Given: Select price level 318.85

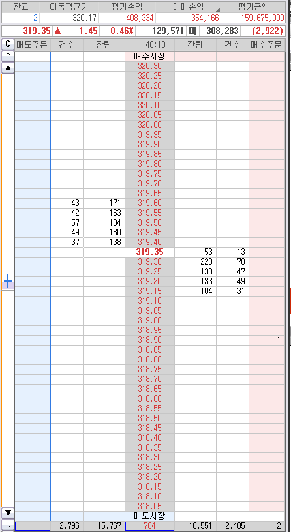Looking at the screenshot, I should [x=150, y=350].
